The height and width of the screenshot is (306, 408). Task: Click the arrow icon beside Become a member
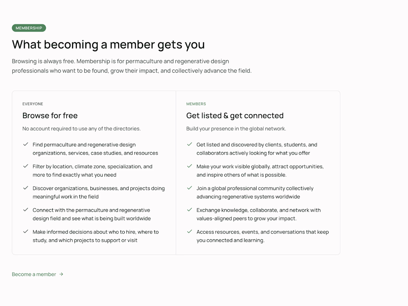point(61,274)
